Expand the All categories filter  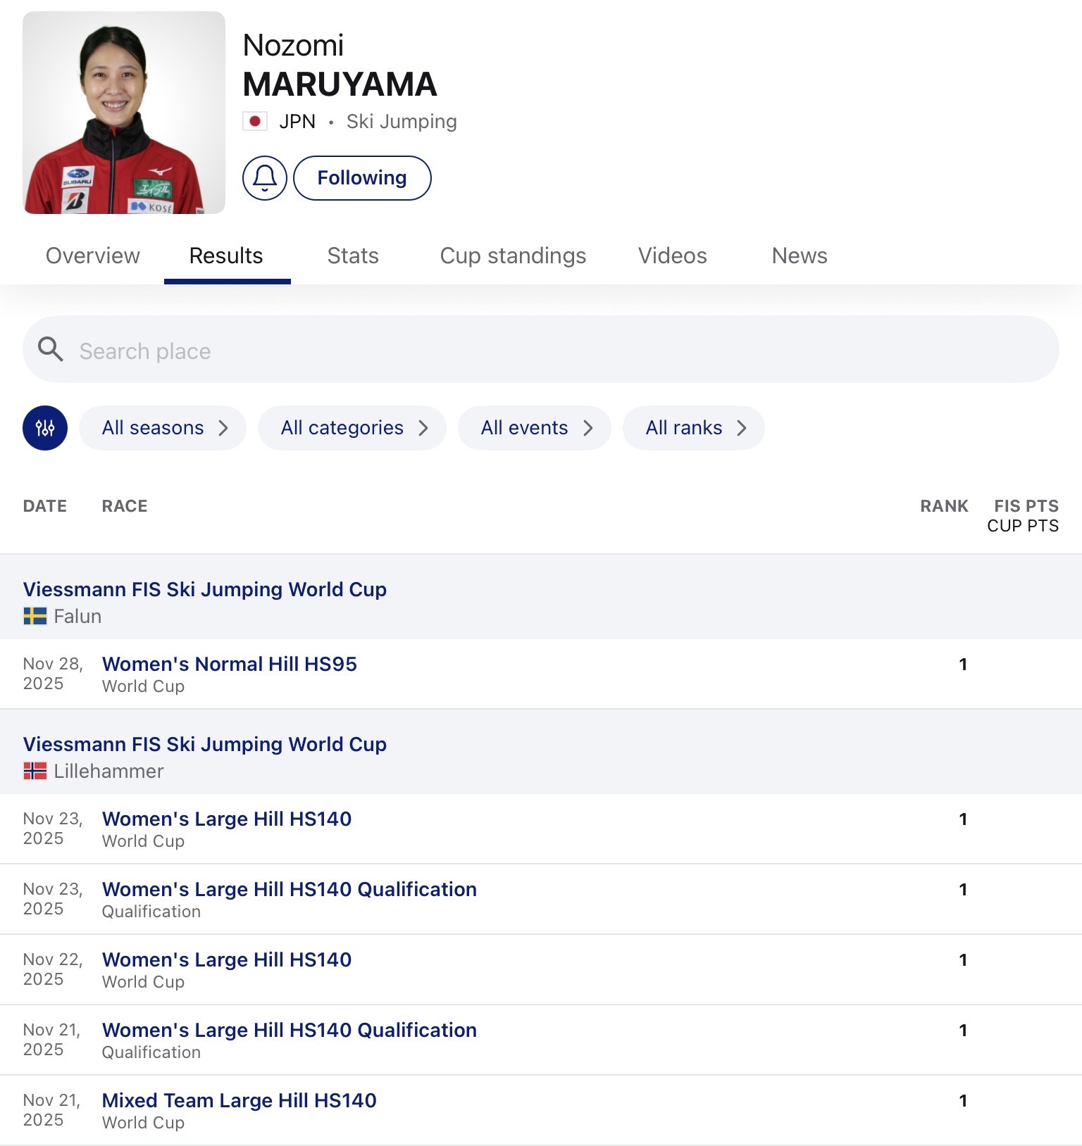(352, 428)
